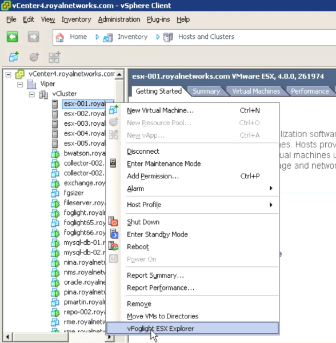Click horizontal scrollbar right arrow in tree
Screen dimensions: 336x343
coord(110,337)
